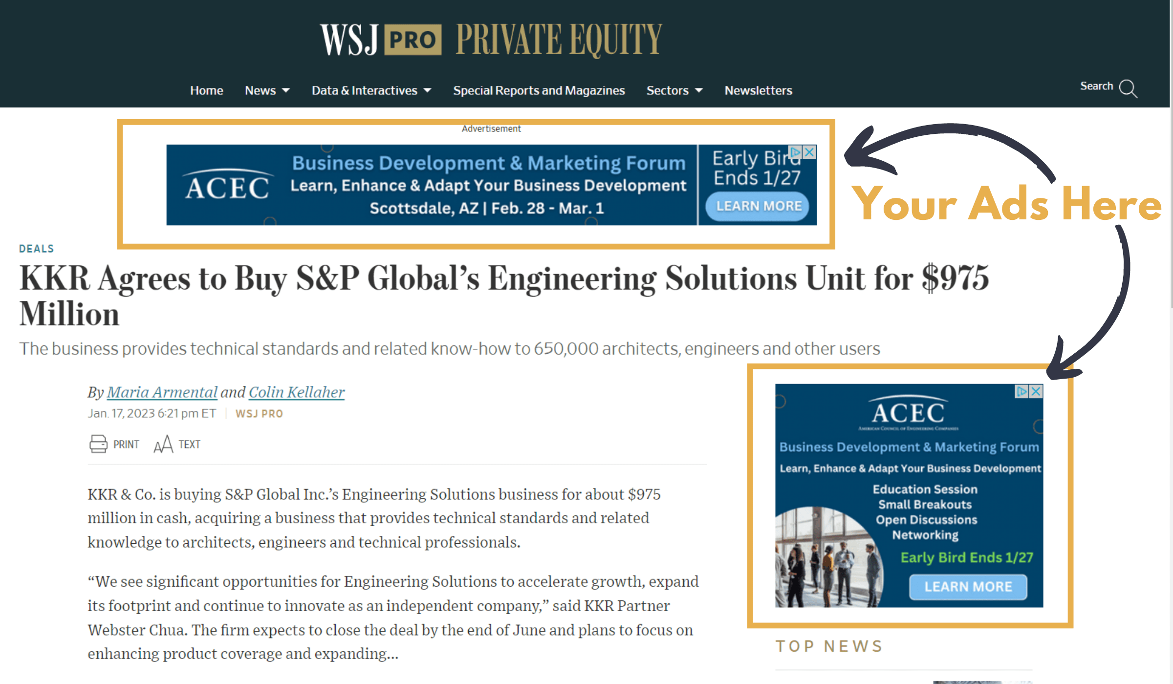1173x684 pixels.
Task: Click the people photo in sidebar ad
Action: (x=828, y=558)
